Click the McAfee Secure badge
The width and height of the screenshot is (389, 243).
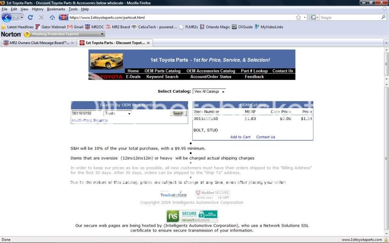tap(212, 194)
